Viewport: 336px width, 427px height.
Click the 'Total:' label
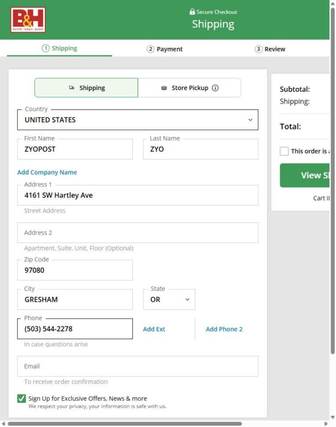coord(290,126)
